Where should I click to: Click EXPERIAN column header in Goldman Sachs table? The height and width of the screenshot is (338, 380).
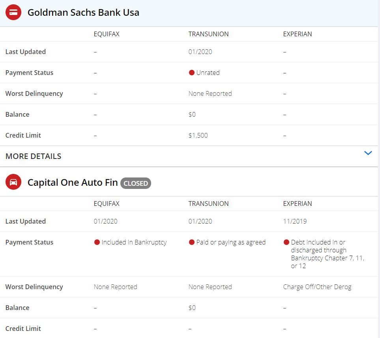[x=298, y=34]
